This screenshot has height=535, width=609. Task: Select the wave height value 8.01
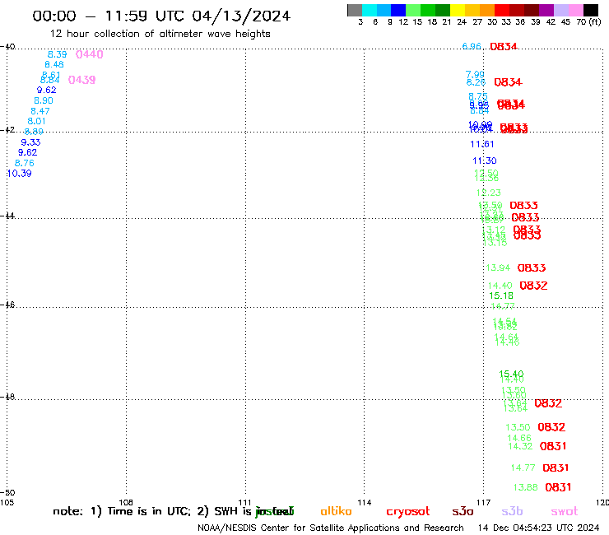tap(36, 121)
